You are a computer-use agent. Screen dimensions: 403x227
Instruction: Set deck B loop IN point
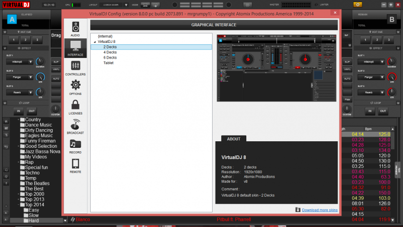pos(370,111)
